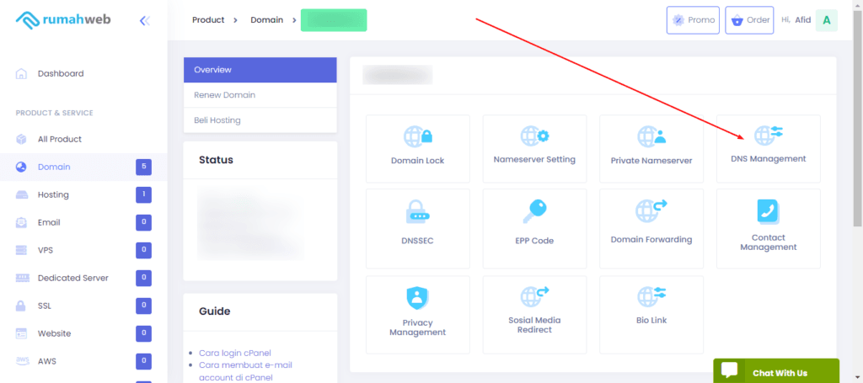Viewport: 863px width, 383px height.
Task: Click the VPS label in sidebar
Action: pos(46,250)
